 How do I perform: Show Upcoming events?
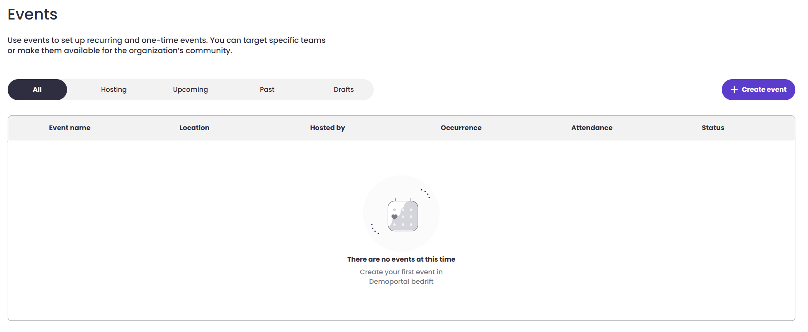191,90
